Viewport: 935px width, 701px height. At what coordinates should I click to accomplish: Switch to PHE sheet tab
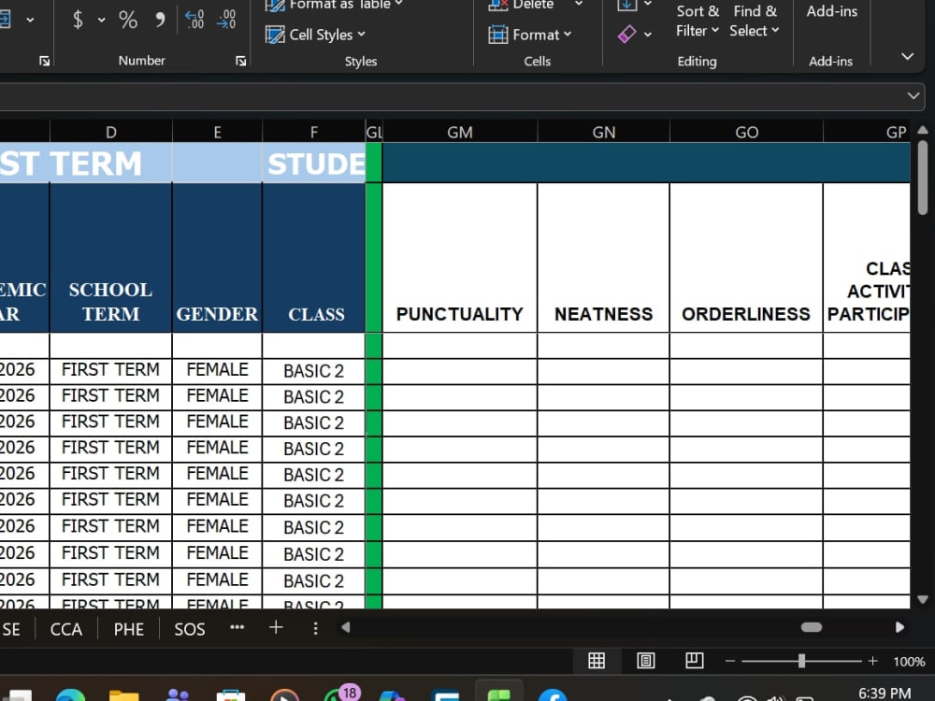pyautogui.click(x=128, y=629)
